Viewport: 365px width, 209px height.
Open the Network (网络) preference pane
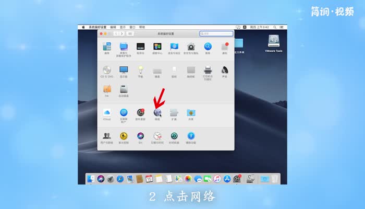pos(157,112)
